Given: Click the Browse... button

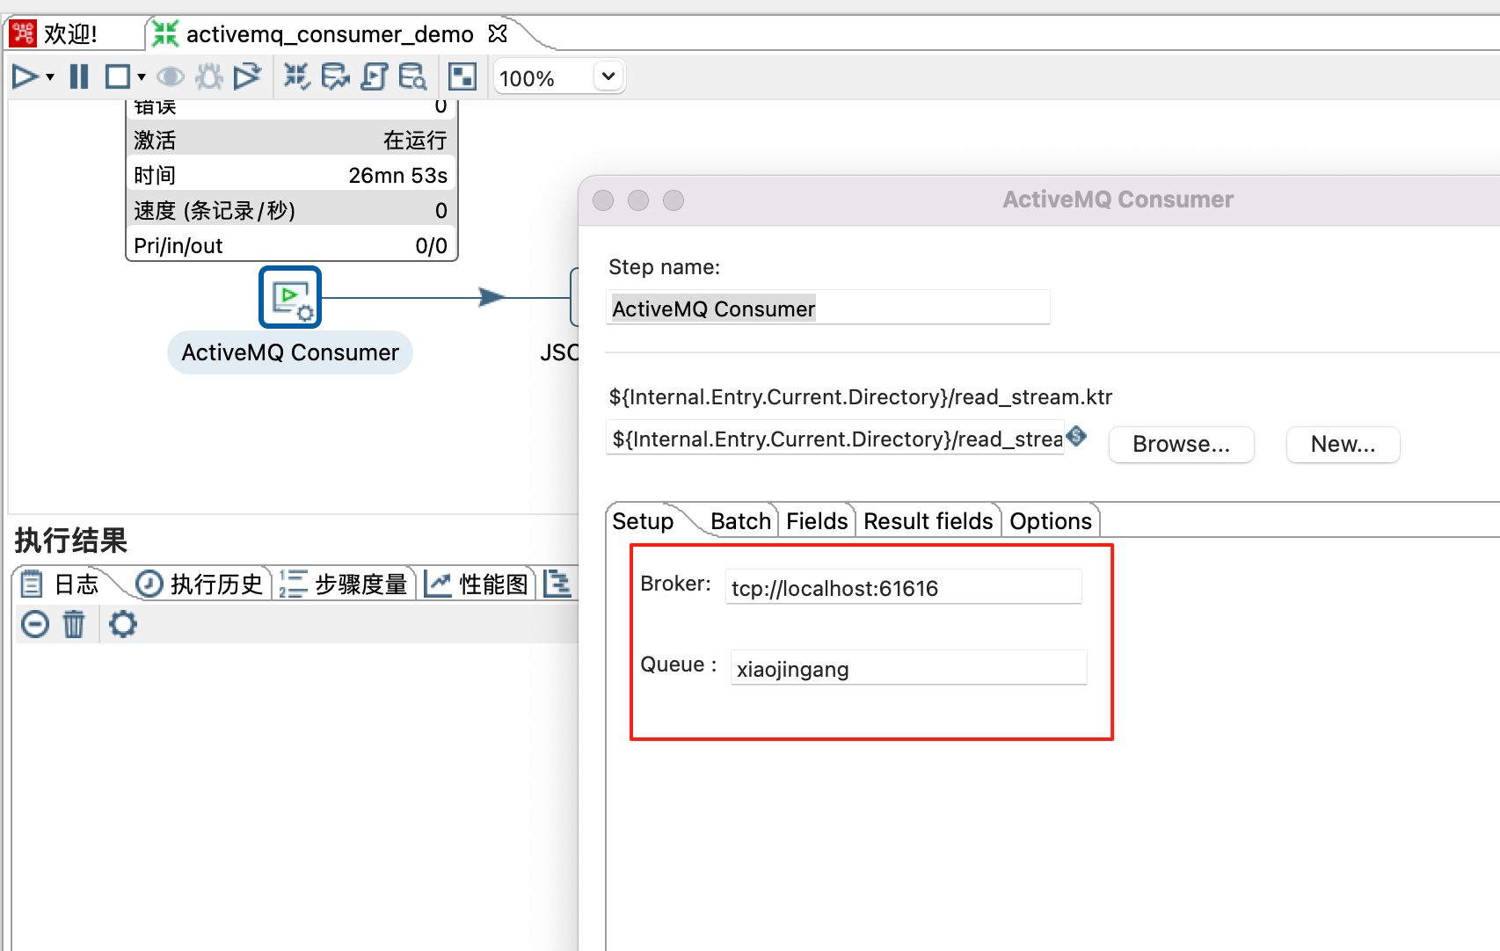Looking at the screenshot, I should click(1182, 444).
